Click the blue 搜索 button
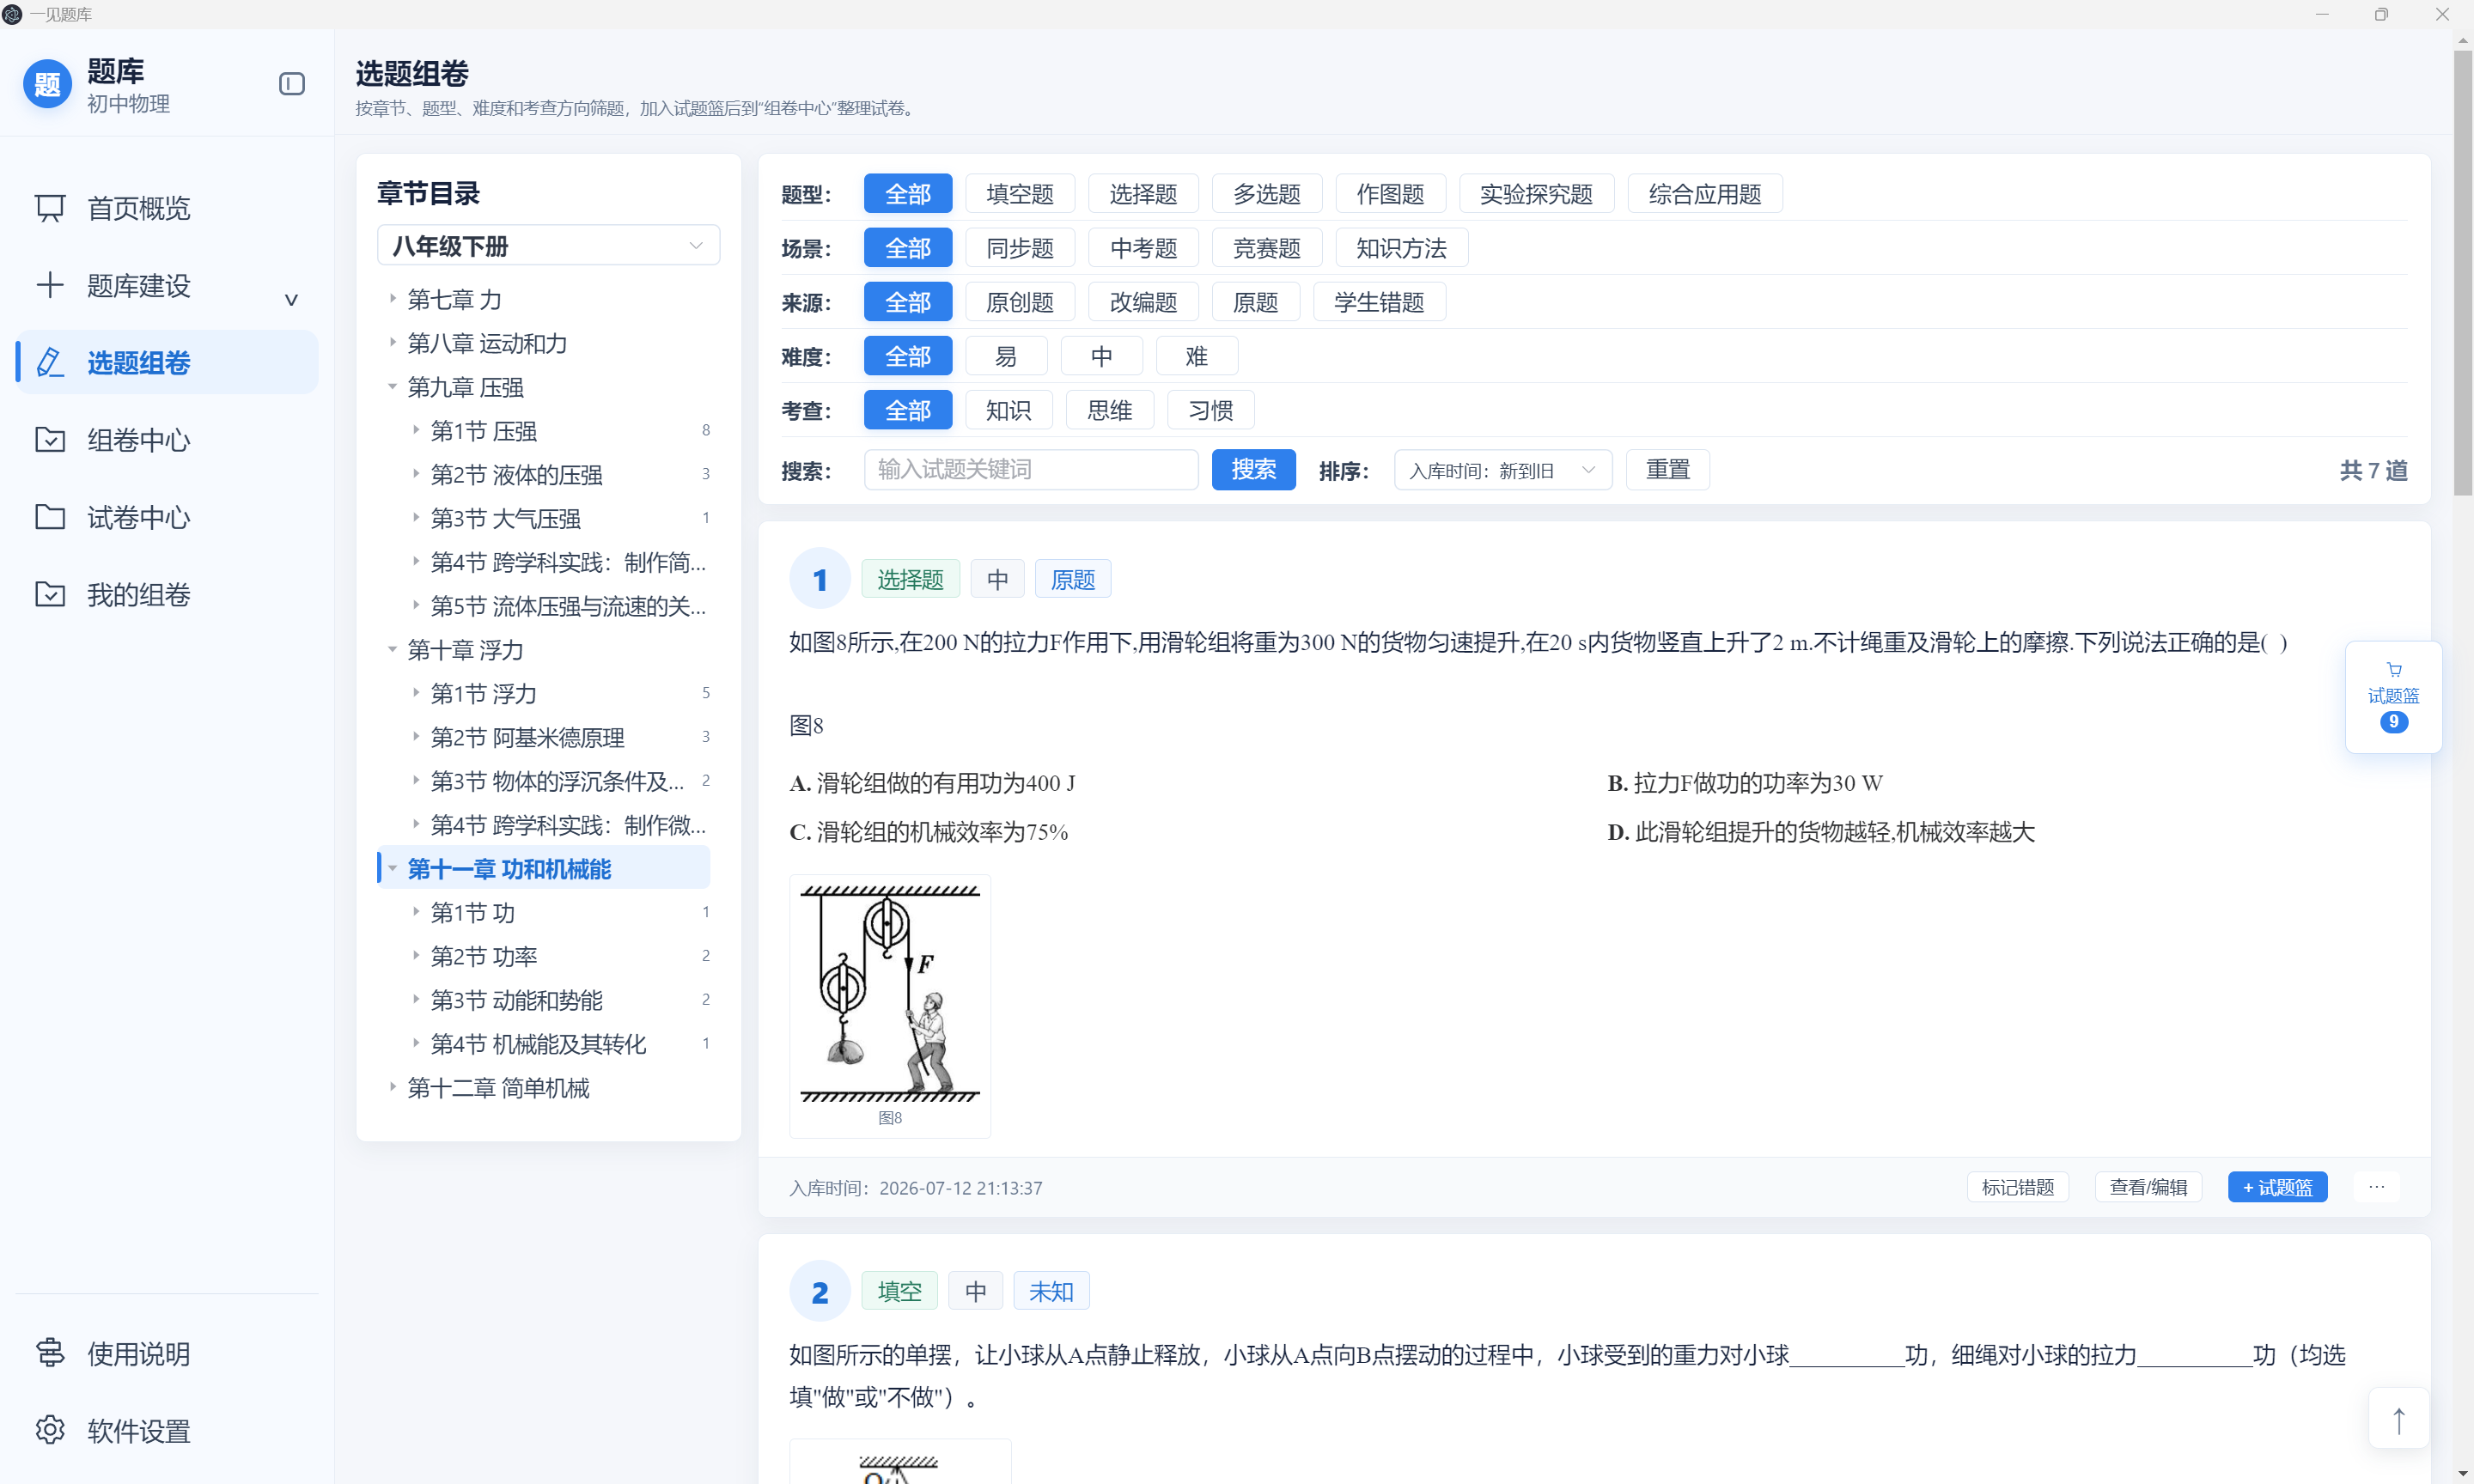Screen dimensions: 2474x1484 coord(1253,469)
